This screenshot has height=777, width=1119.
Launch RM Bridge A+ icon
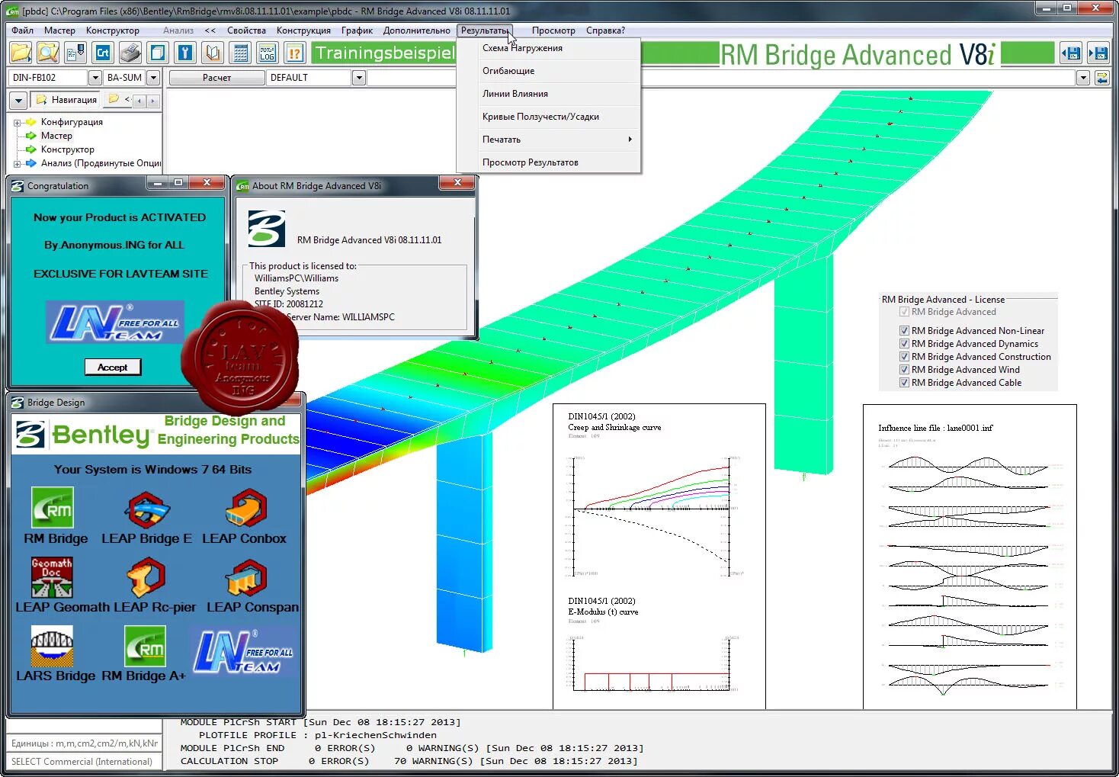(x=145, y=647)
